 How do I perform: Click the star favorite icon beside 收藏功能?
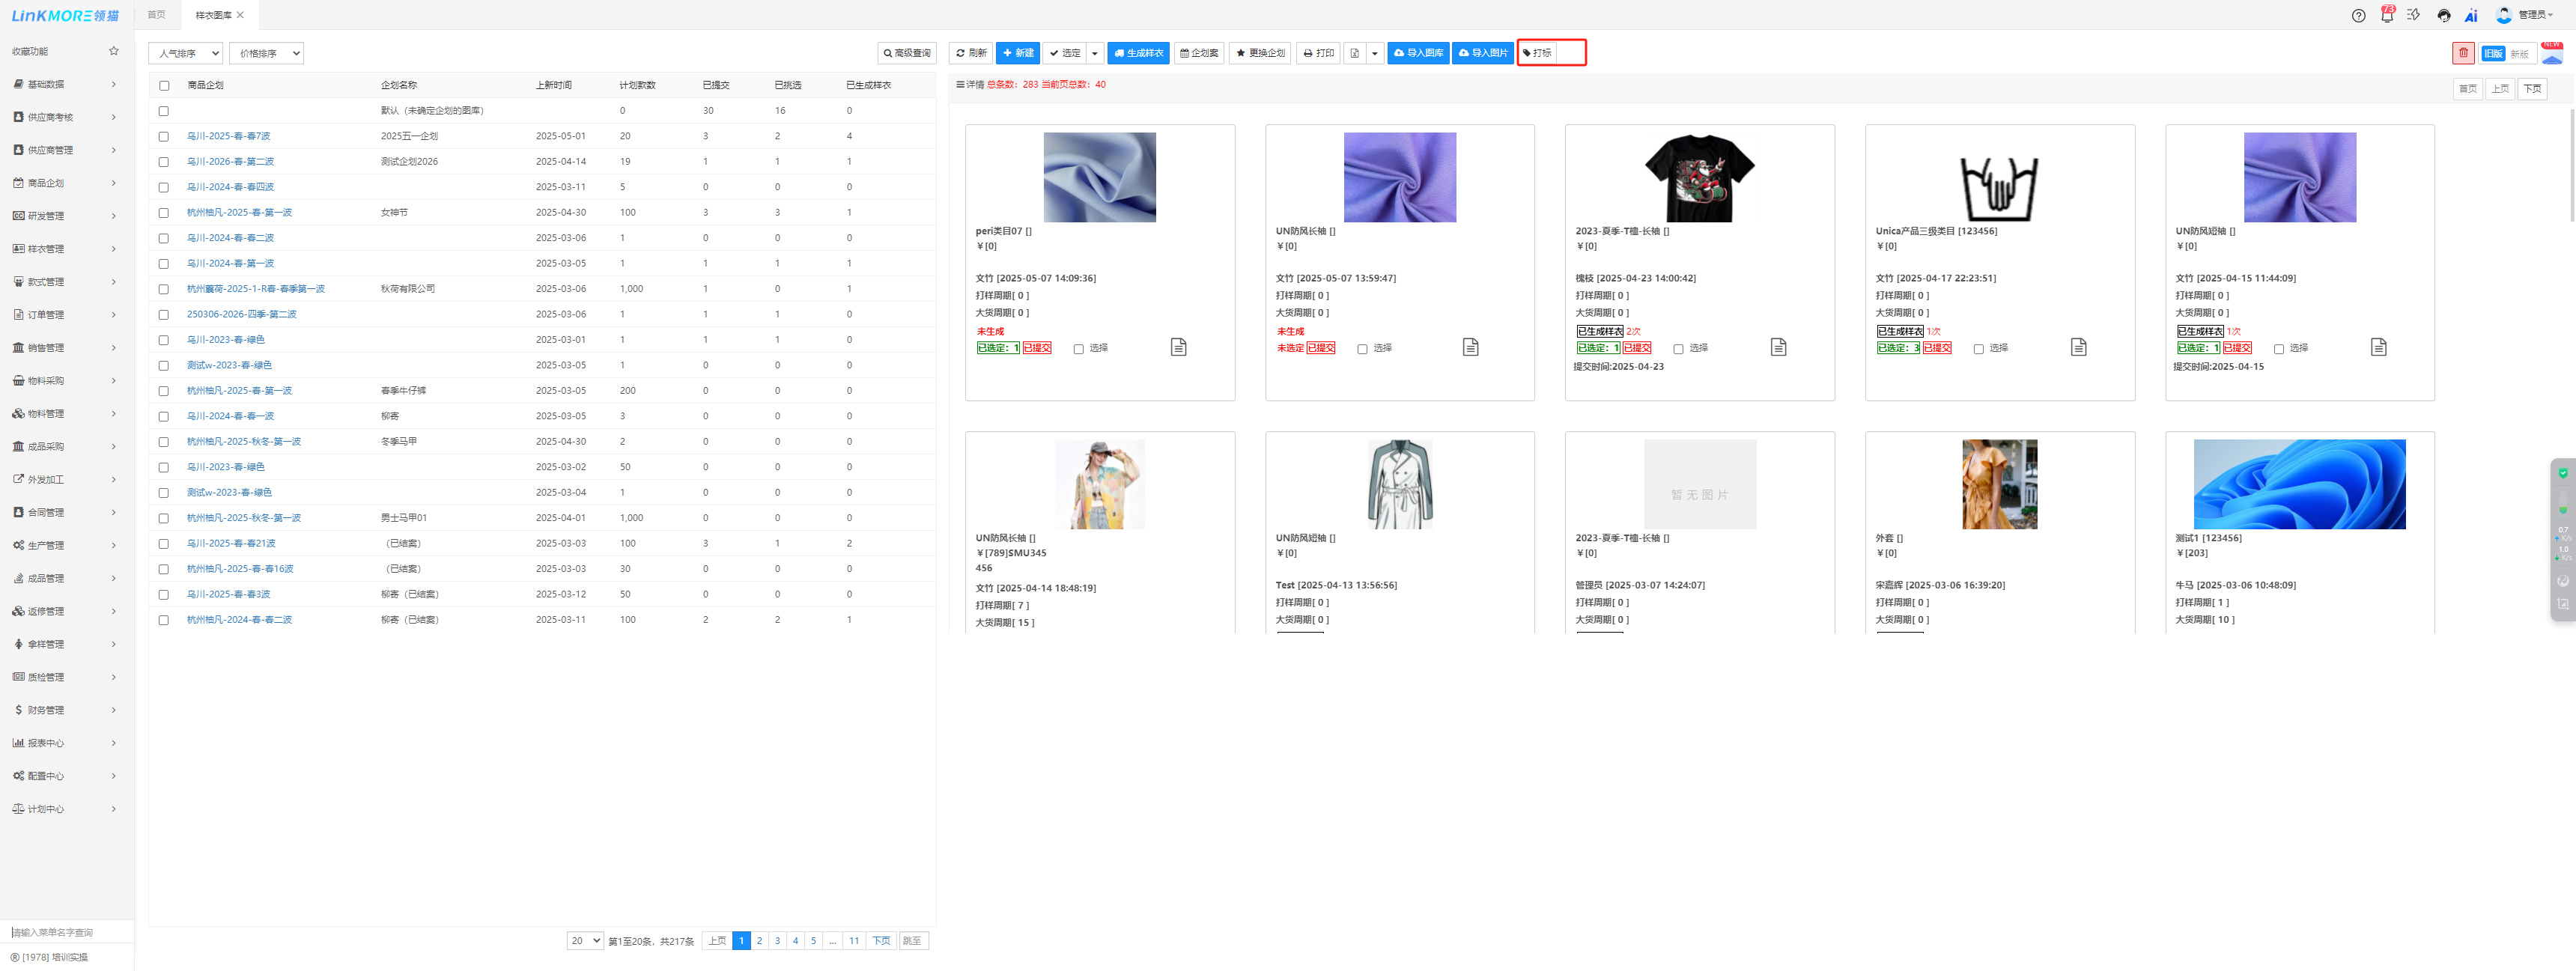tap(114, 51)
